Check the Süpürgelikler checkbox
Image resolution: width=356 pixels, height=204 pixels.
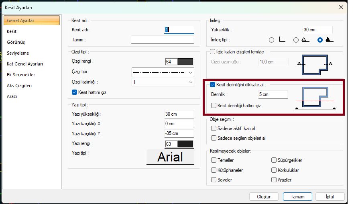(x=274, y=160)
